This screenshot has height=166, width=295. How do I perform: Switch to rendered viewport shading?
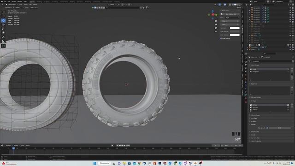(x=240, y=5)
